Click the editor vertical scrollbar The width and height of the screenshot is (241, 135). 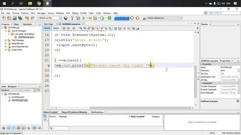tap(196, 81)
